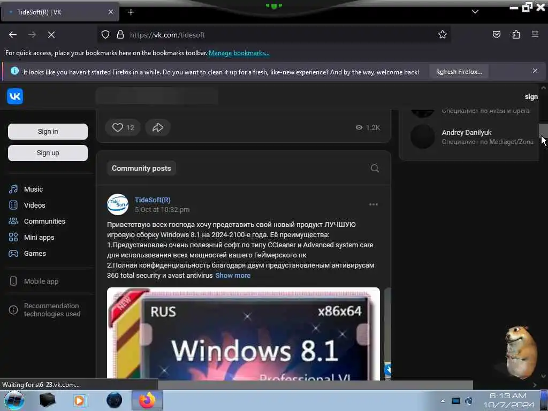Click top-right sign link in VK header
Screen dimensions: 548x411
[531, 97]
